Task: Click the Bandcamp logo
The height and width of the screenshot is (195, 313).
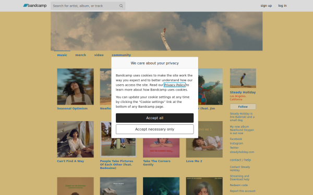Action: [35, 6]
